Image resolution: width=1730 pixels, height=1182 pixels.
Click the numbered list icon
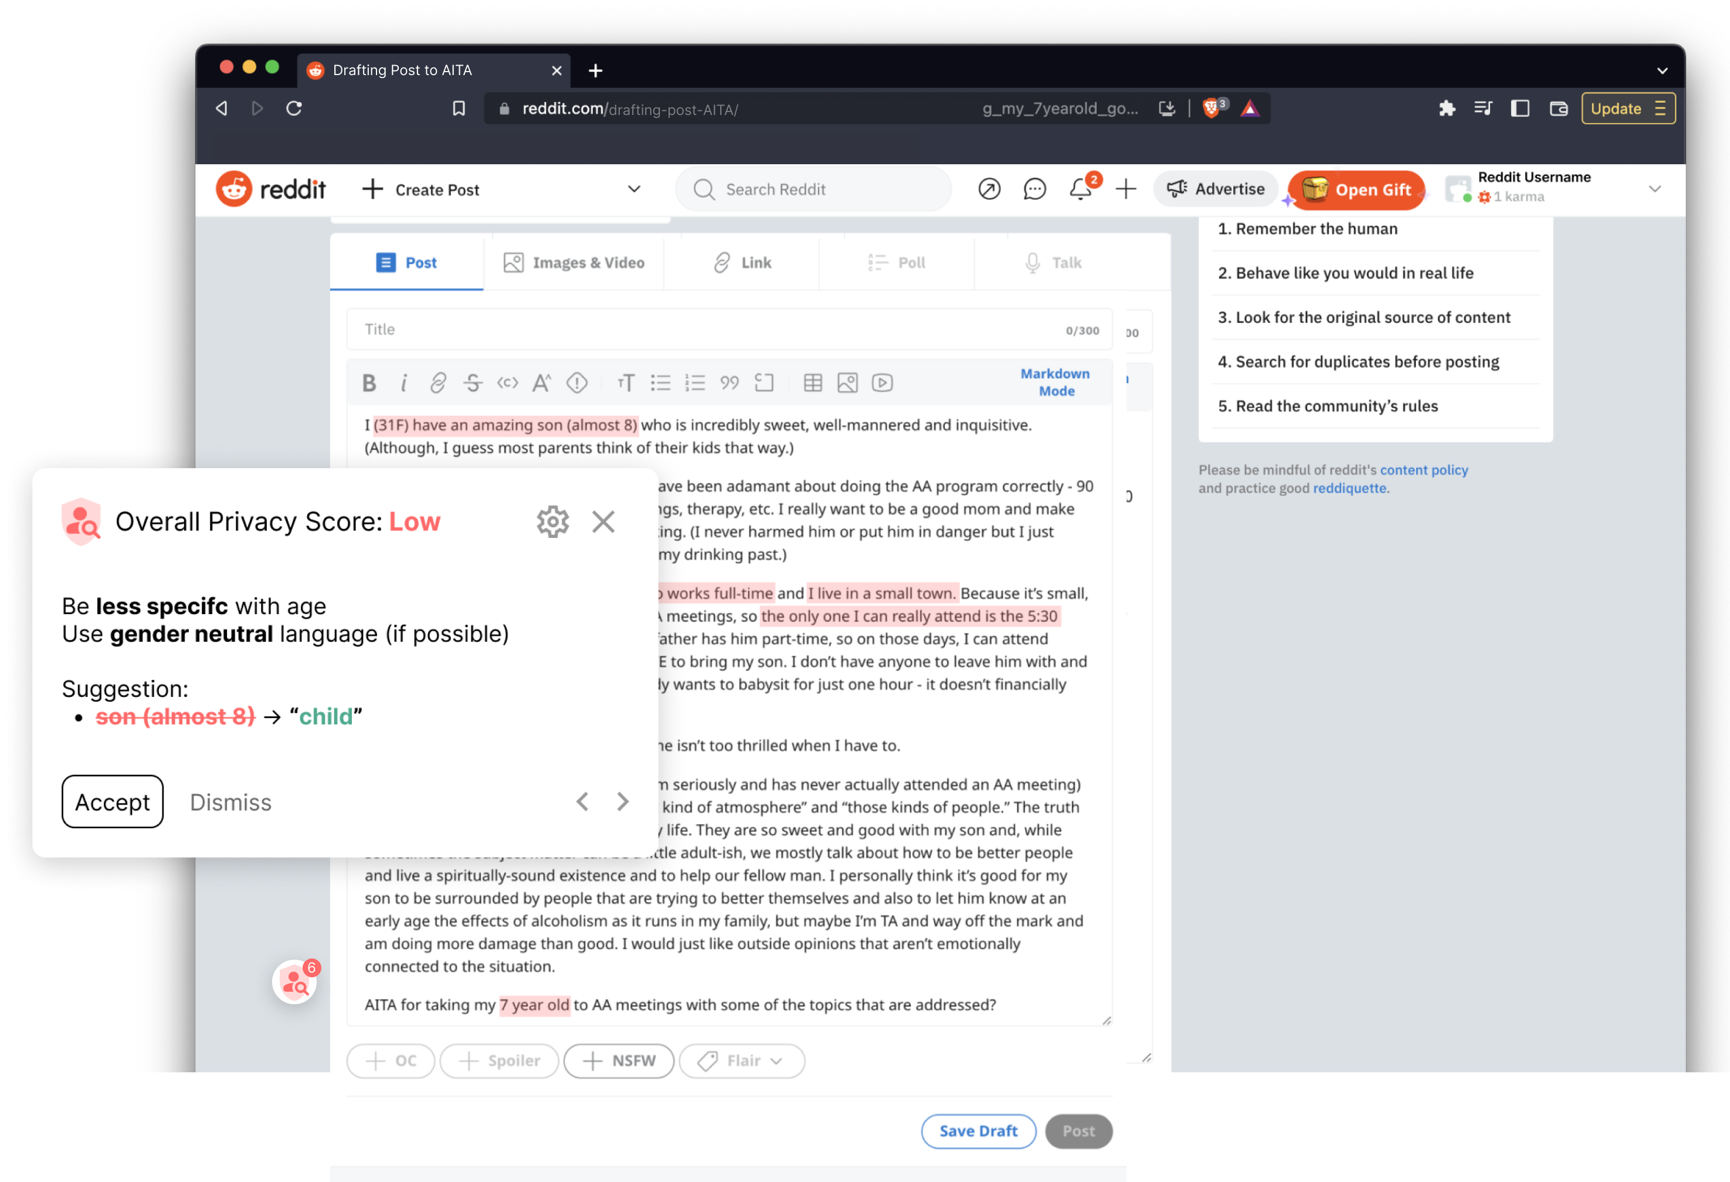pyautogui.click(x=694, y=383)
